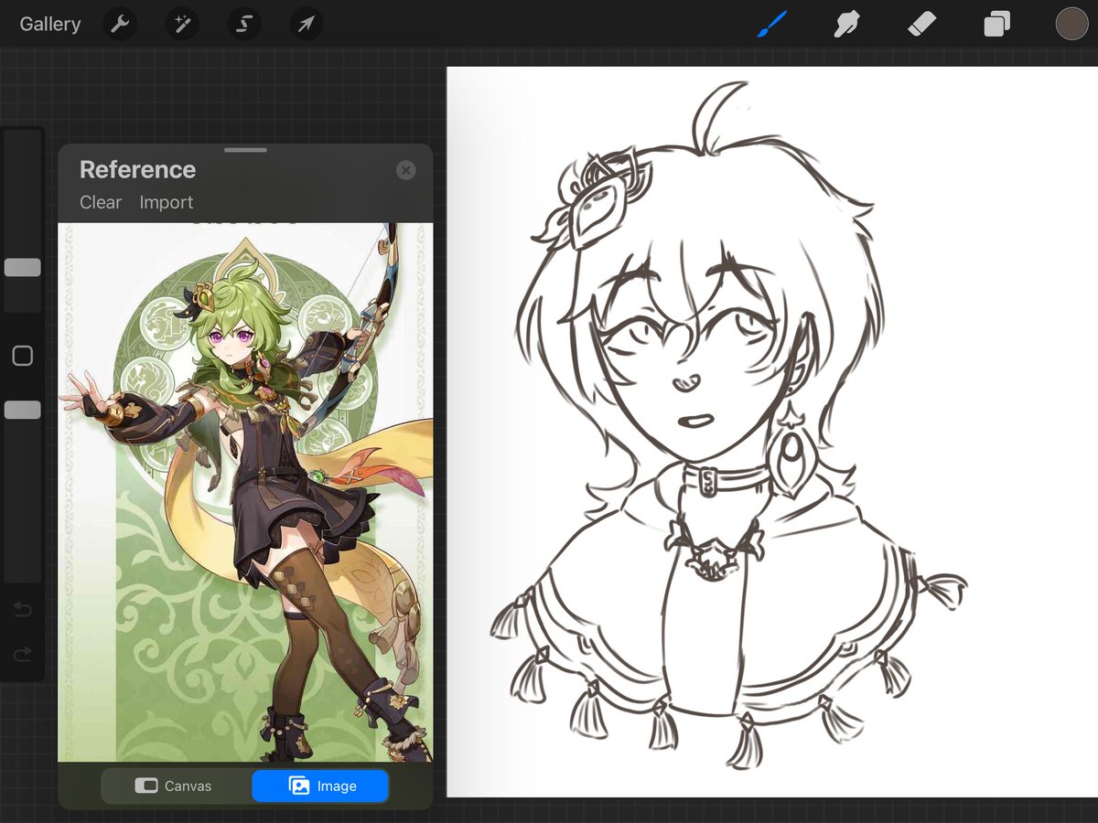Open the Selection tool

point(244,24)
